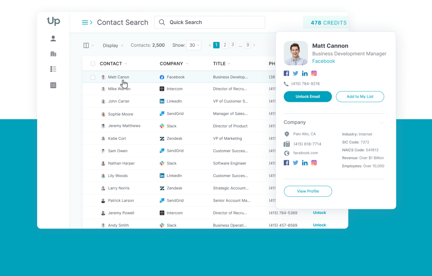Viewport: 432px width, 276px height.
Task: Open the COMPANY column sort chevron
Action: pos(187,64)
